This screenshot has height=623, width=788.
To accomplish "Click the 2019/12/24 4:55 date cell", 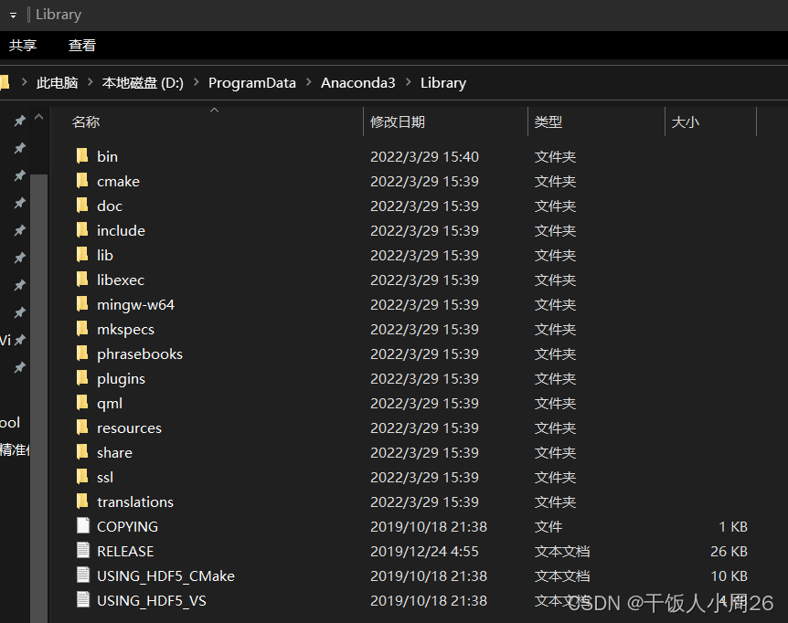I will (425, 551).
